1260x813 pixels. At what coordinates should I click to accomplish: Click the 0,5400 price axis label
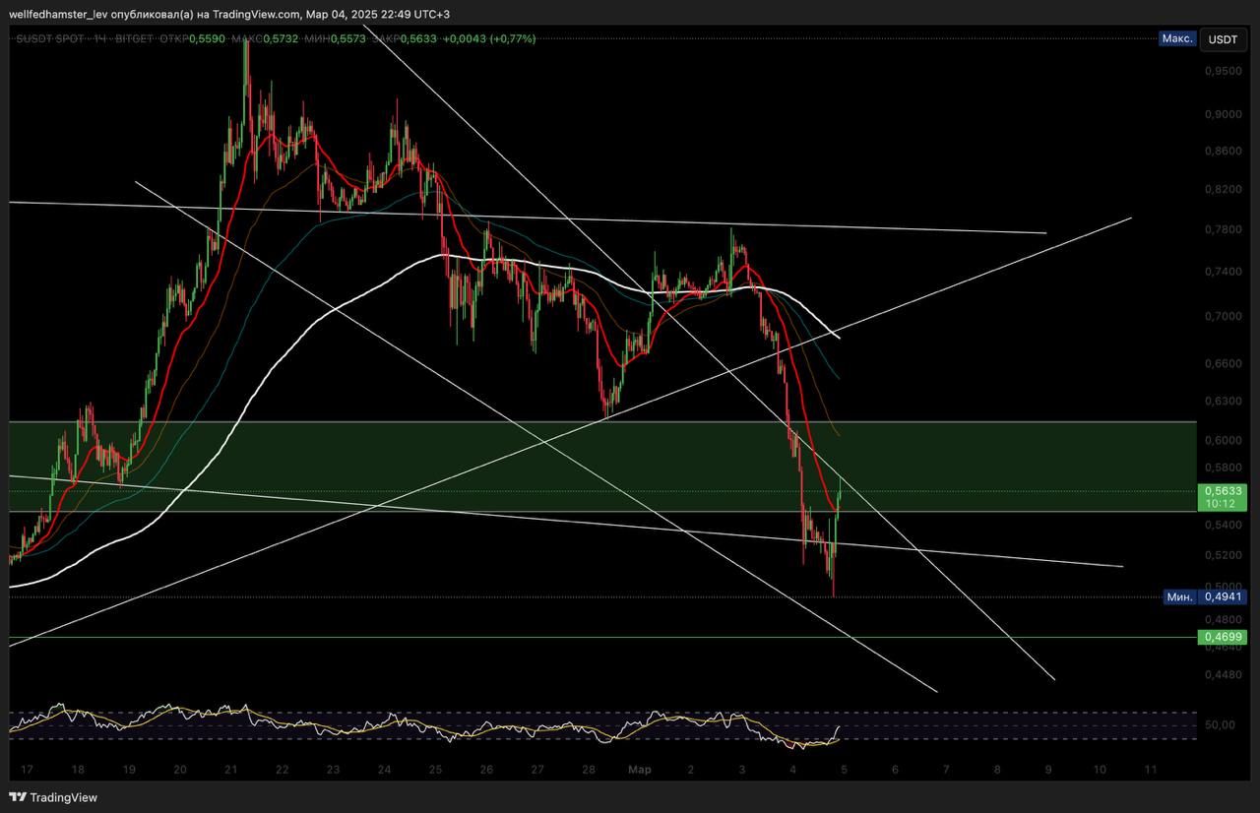[x=1224, y=526]
